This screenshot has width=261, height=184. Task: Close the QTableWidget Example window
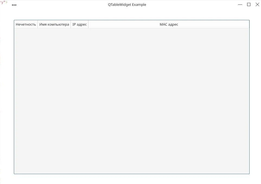point(257,5)
